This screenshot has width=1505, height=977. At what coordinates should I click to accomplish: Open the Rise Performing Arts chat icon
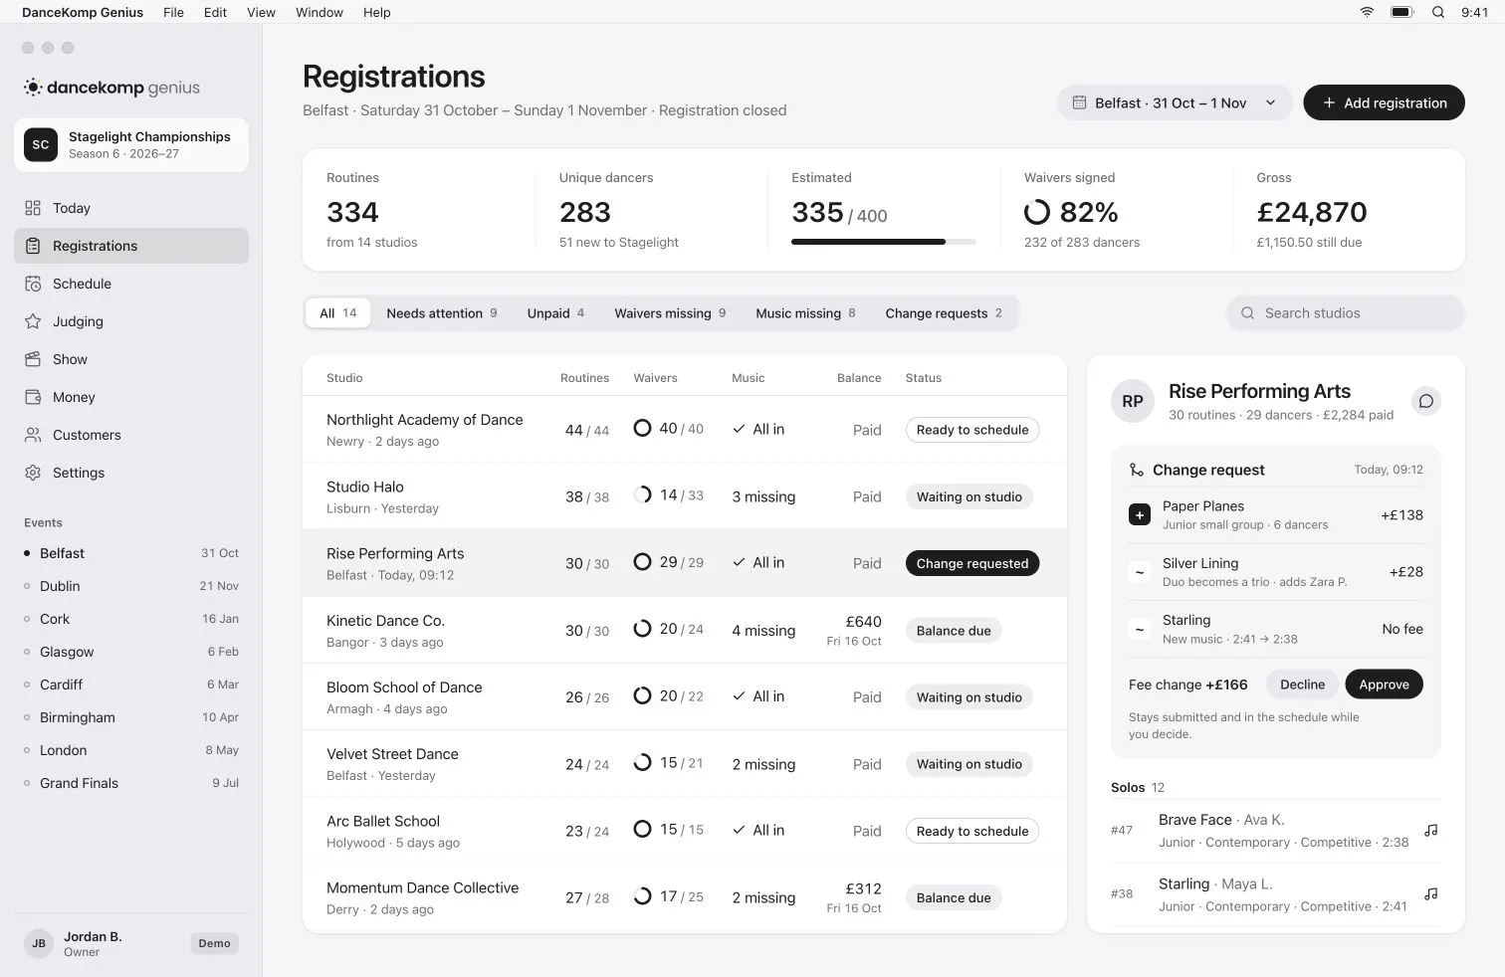coord(1426,401)
